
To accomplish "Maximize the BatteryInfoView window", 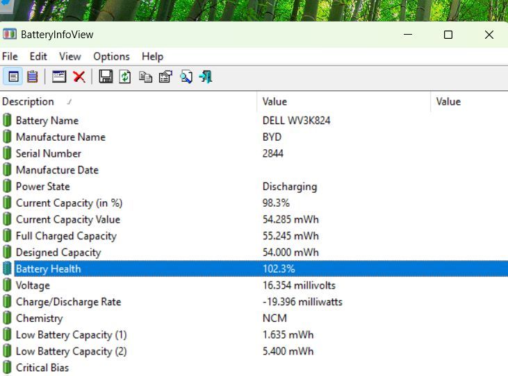I will (448, 35).
